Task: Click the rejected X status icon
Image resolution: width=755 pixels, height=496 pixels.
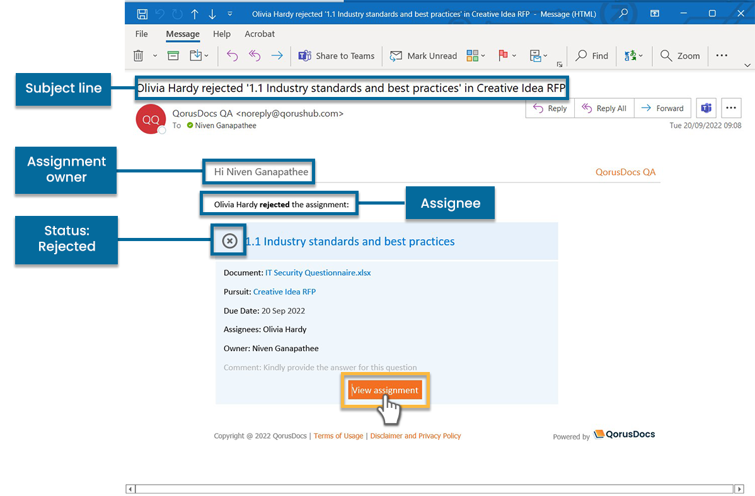Action: pyautogui.click(x=229, y=240)
